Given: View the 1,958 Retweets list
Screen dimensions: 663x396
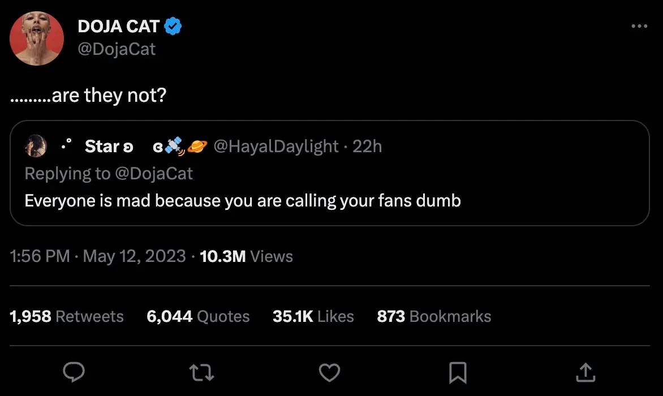Looking at the screenshot, I should click(67, 316).
